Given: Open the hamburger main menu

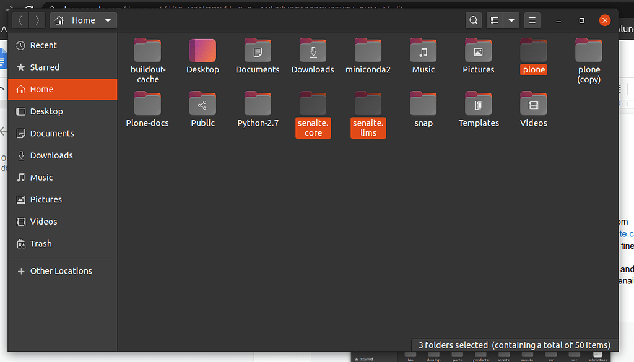Looking at the screenshot, I should (x=531, y=20).
